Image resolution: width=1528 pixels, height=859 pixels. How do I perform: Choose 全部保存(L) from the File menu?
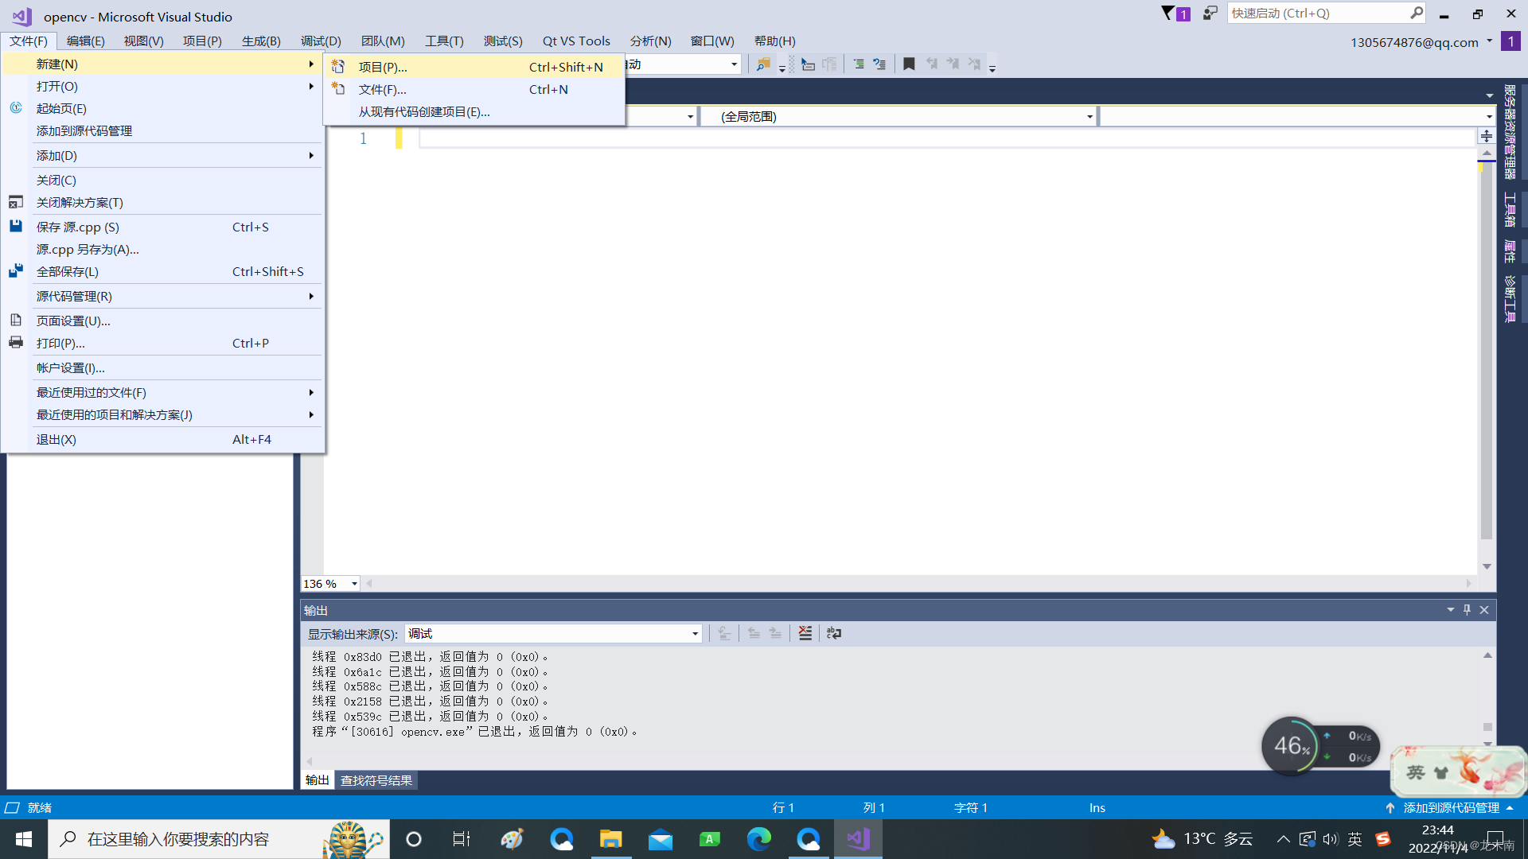[68, 272]
